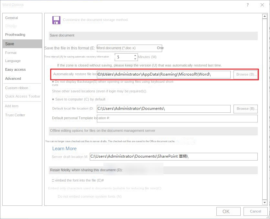Open the Learn More link

pyautogui.click(x=64, y=149)
